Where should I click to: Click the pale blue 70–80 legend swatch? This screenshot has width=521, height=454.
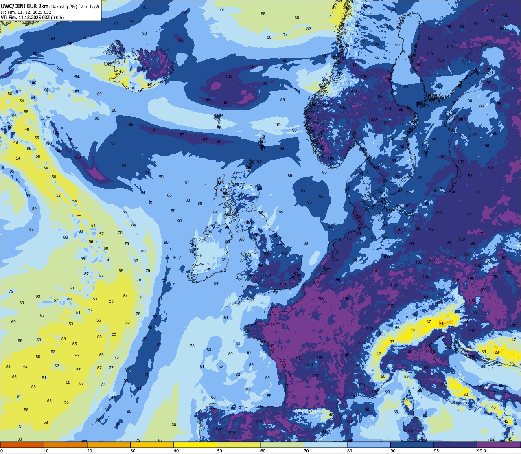point(325,445)
